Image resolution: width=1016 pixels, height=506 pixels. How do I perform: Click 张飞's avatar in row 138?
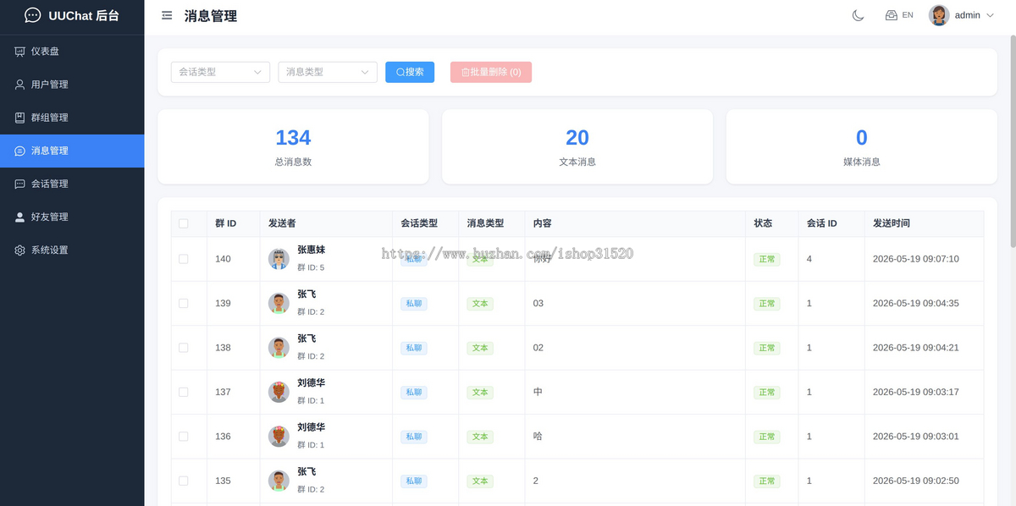(x=279, y=348)
